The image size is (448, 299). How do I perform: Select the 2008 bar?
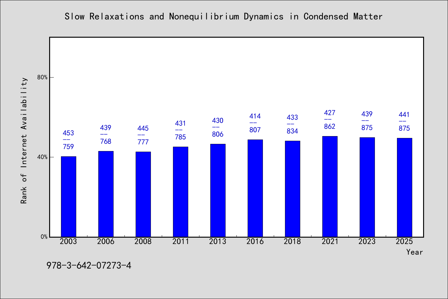tap(143, 194)
